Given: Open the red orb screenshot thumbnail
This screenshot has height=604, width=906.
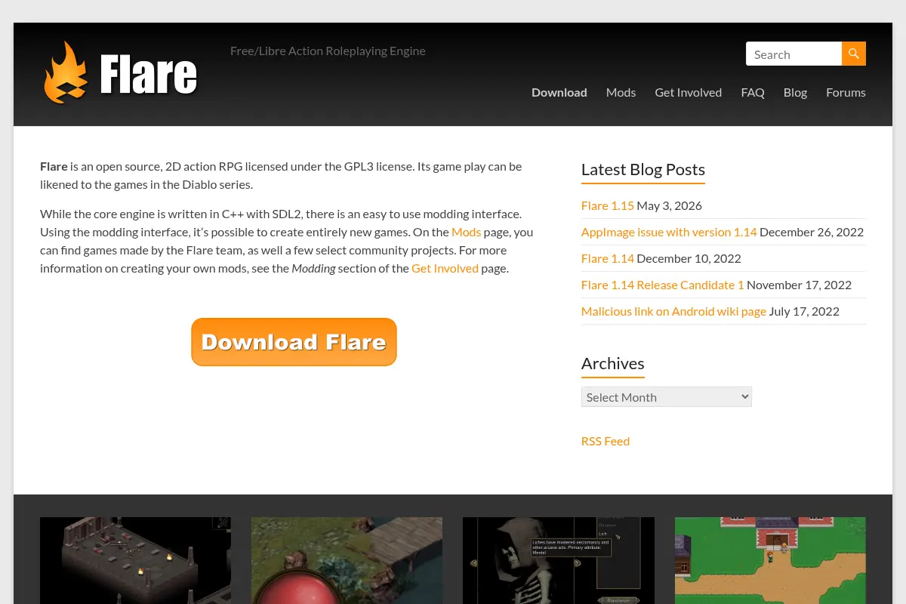Looking at the screenshot, I should (347, 560).
